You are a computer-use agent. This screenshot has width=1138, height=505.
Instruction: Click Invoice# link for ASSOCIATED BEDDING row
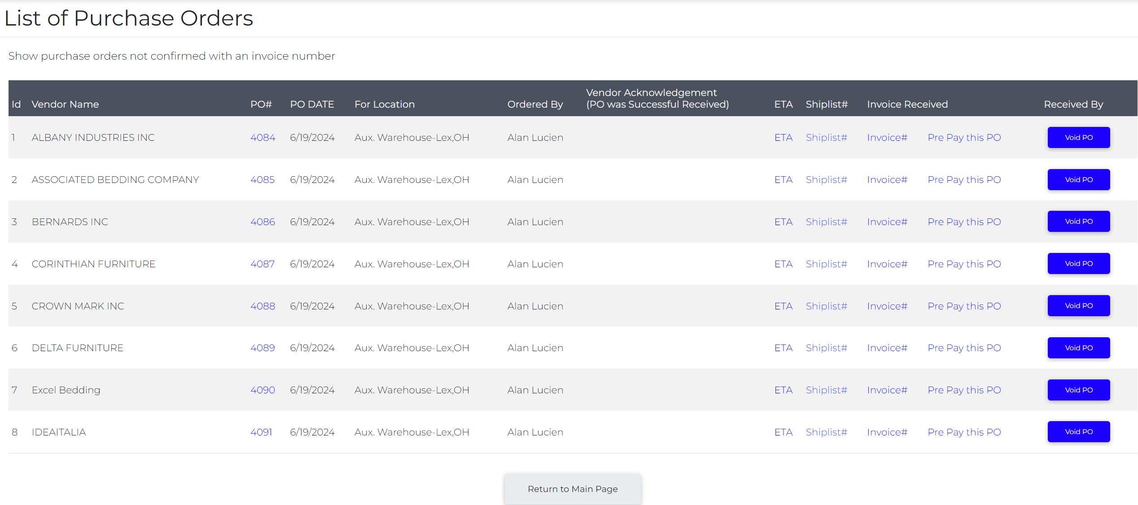(887, 180)
